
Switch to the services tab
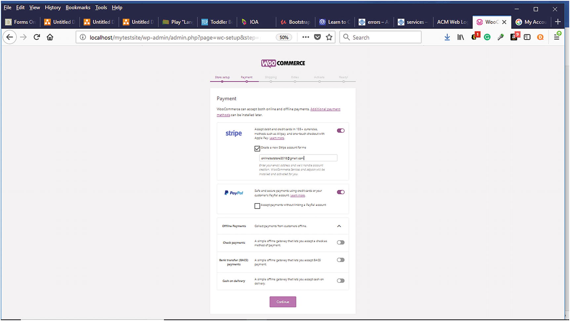pyautogui.click(x=413, y=22)
